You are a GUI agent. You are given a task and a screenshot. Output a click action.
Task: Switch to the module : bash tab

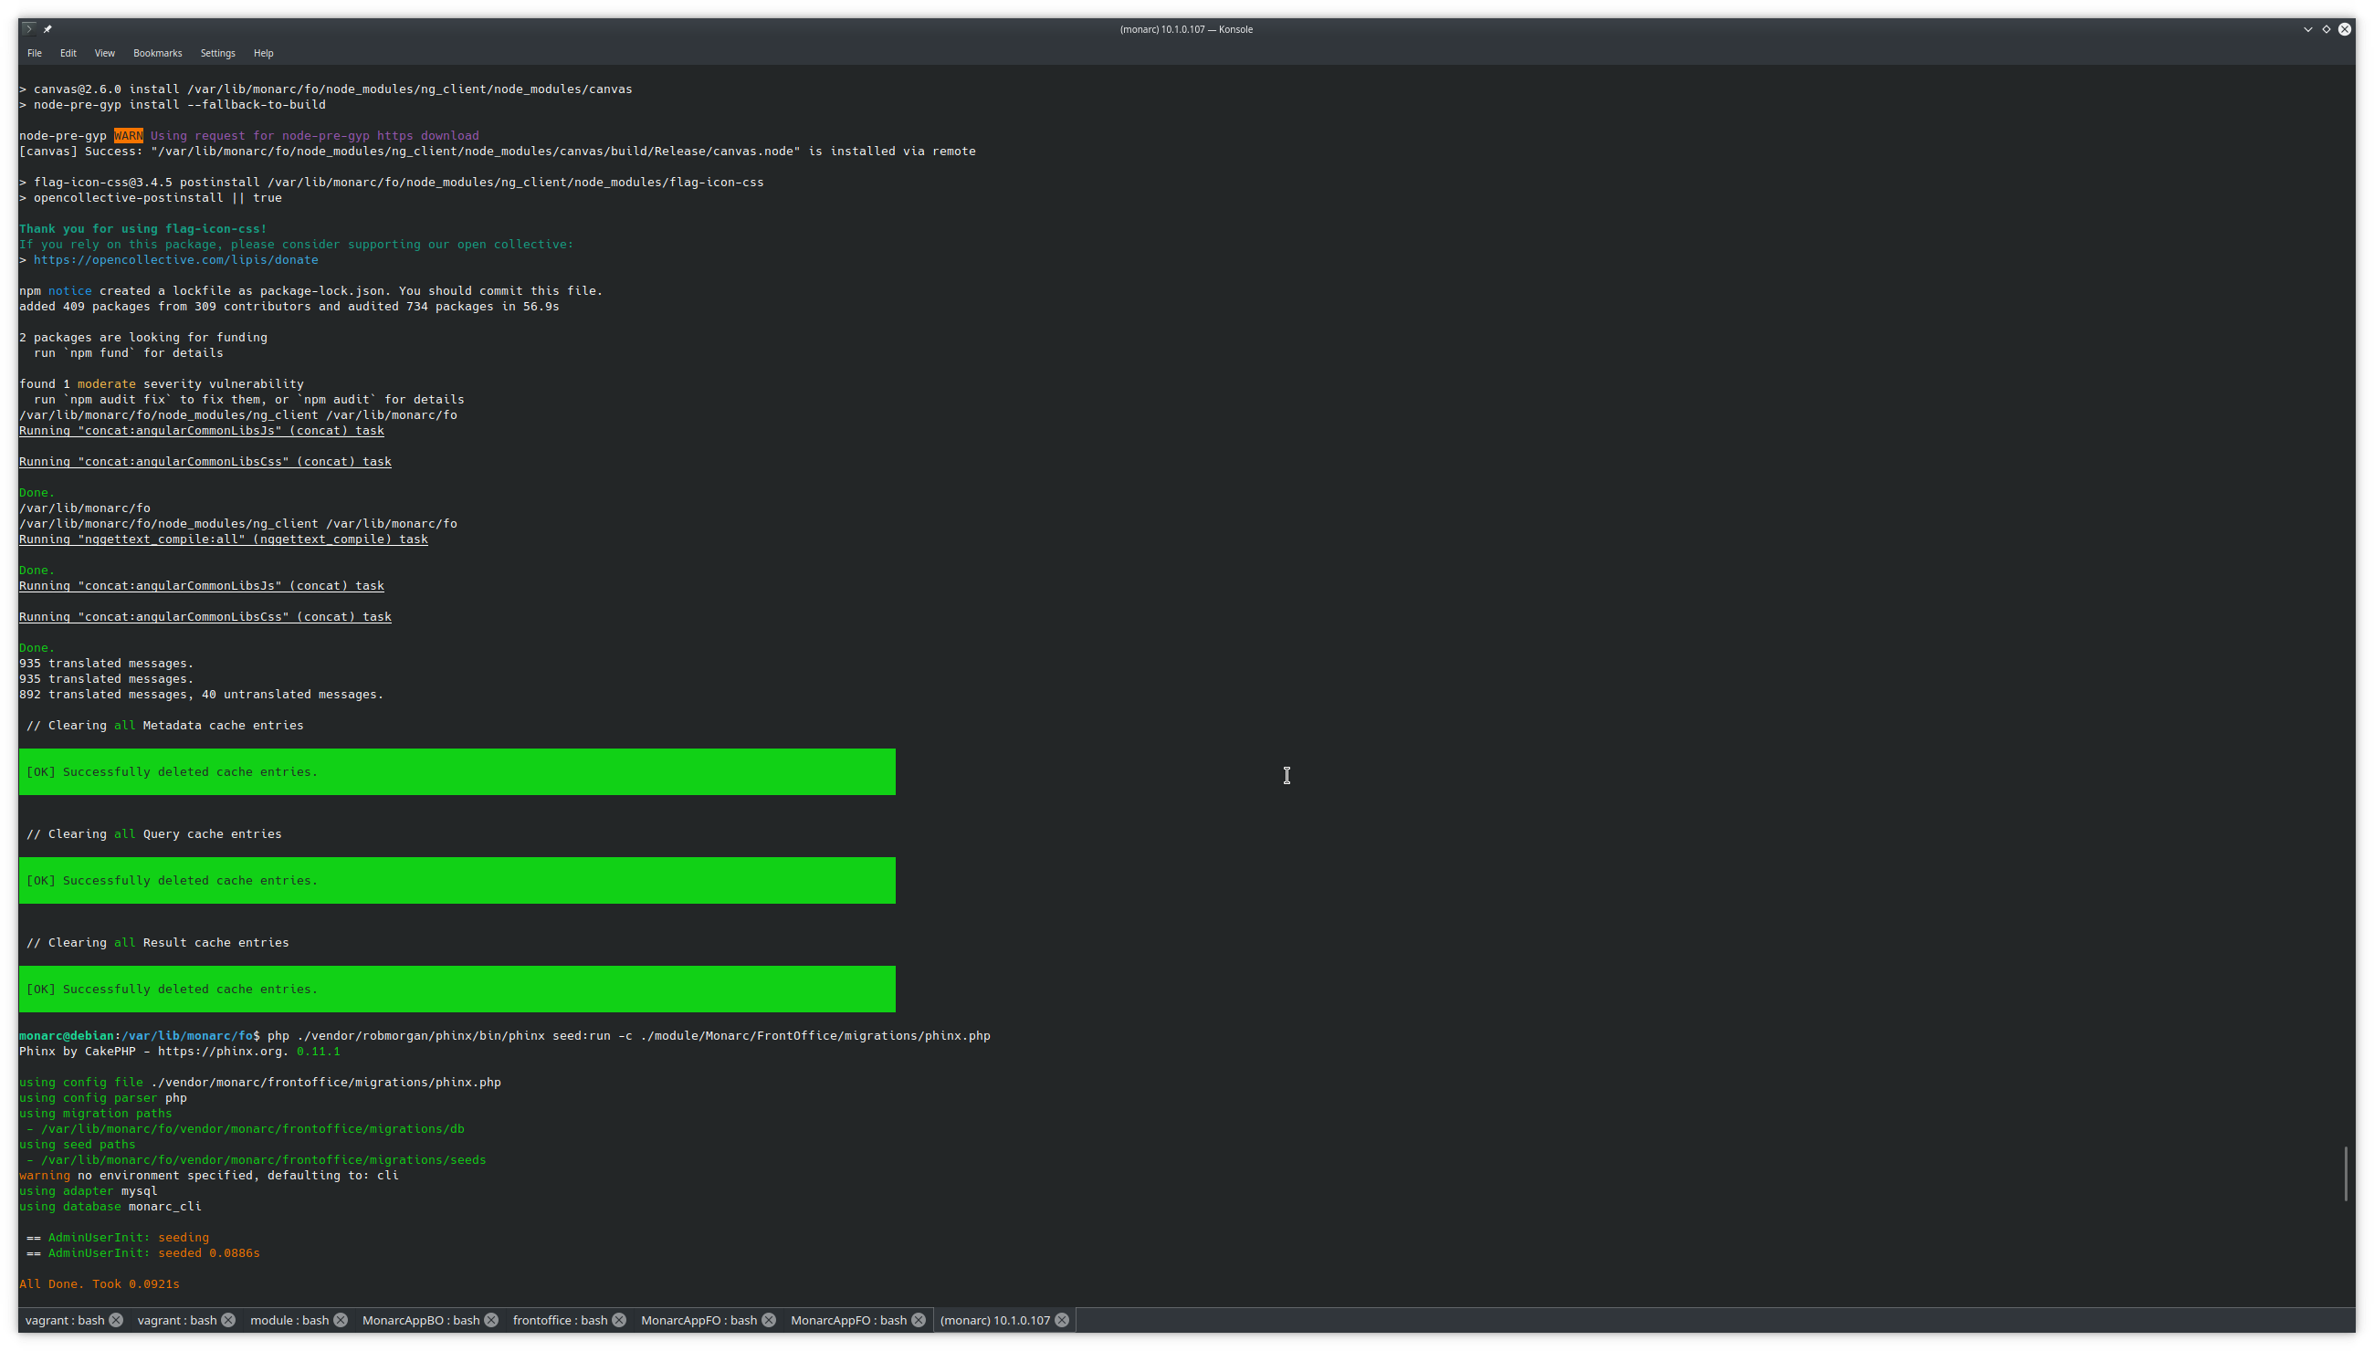(x=288, y=1319)
